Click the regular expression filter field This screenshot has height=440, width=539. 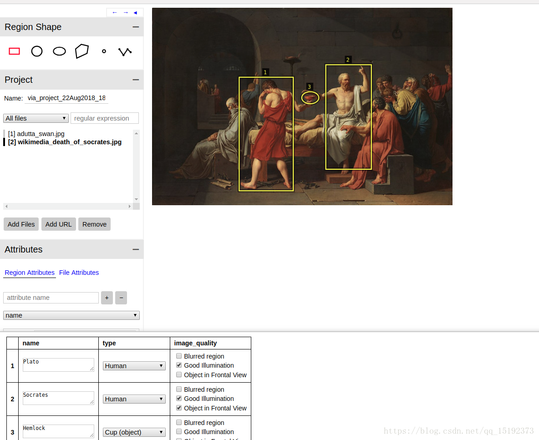(105, 118)
